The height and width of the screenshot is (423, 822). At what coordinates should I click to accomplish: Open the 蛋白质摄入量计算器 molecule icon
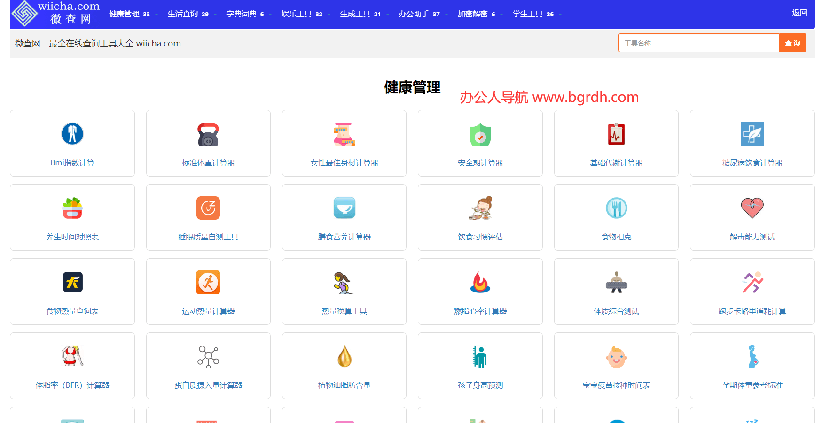(x=208, y=357)
